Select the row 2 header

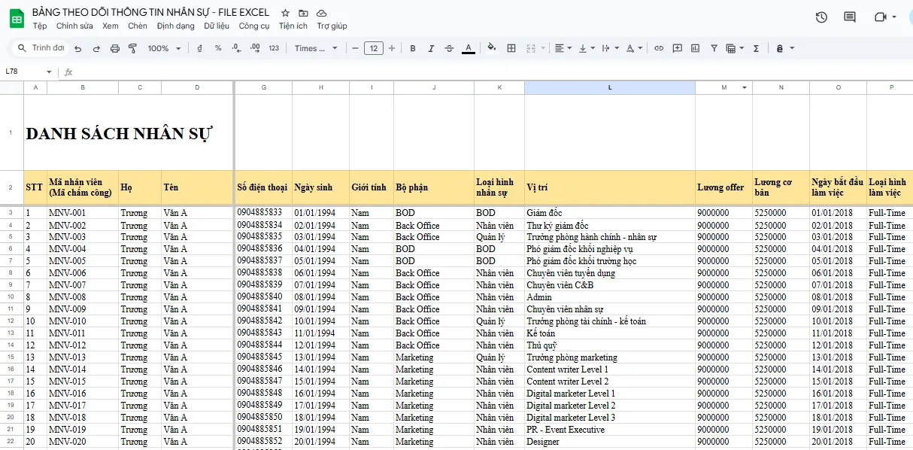coord(11,187)
